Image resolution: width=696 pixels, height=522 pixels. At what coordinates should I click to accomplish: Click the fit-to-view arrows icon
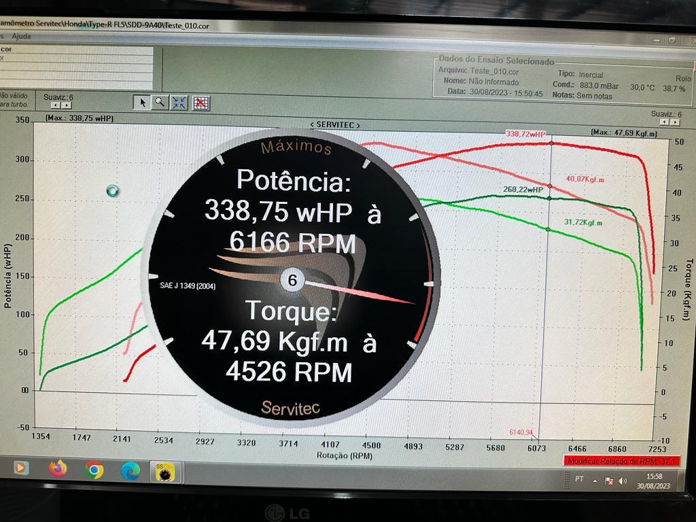click(179, 102)
